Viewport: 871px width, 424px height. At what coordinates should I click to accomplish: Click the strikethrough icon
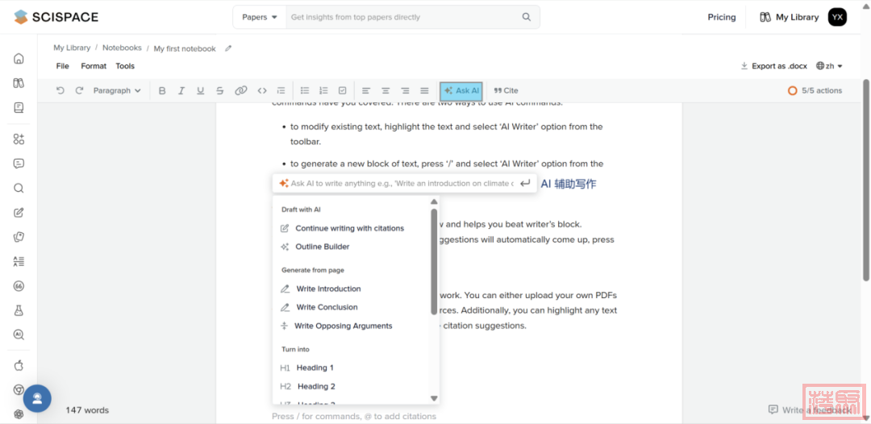[219, 91]
